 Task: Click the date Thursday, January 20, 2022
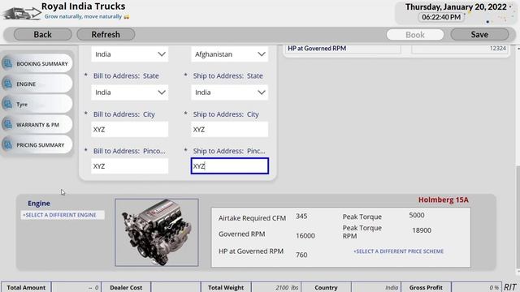[x=456, y=7]
